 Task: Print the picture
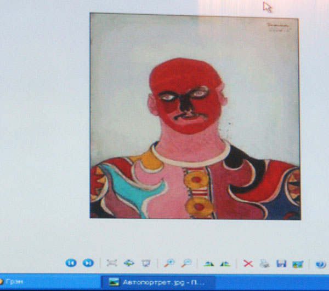265,264
